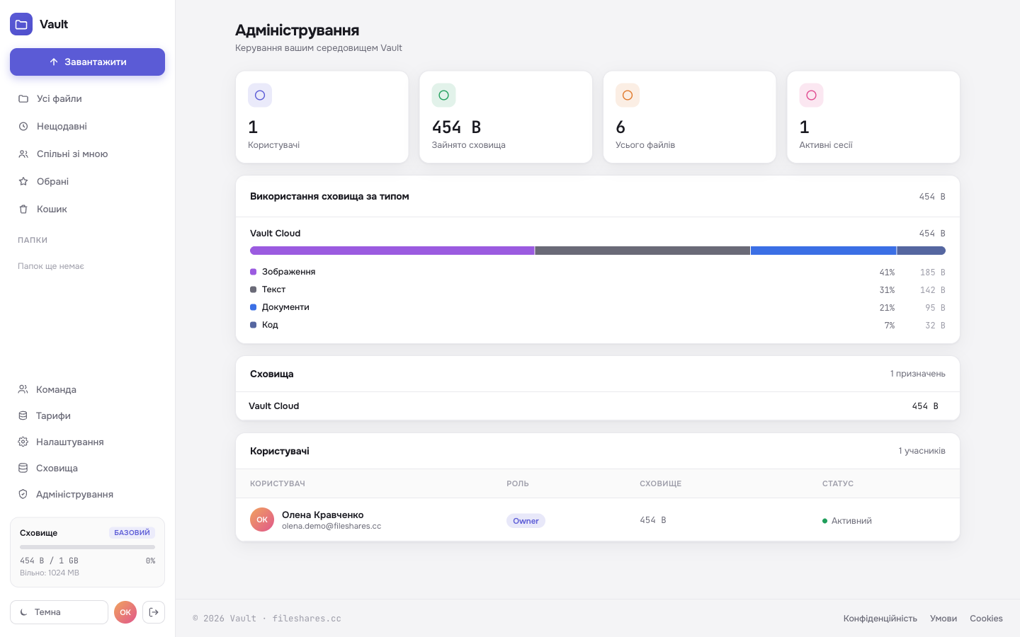
Task: Click the 41% value for Зображення
Action: 887,272
